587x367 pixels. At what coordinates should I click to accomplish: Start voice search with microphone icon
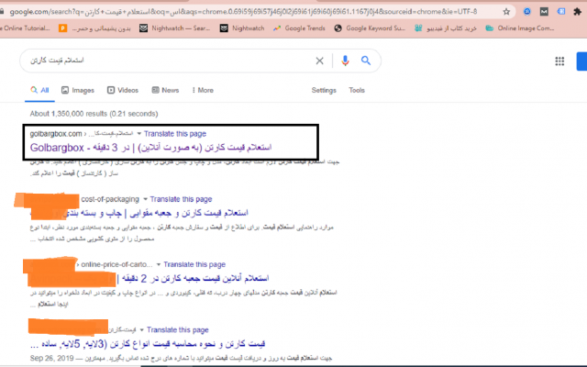coord(345,61)
